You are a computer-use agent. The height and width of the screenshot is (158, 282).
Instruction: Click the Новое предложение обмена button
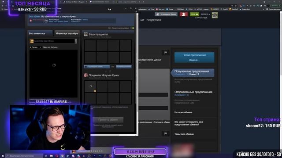pos(194,57)
